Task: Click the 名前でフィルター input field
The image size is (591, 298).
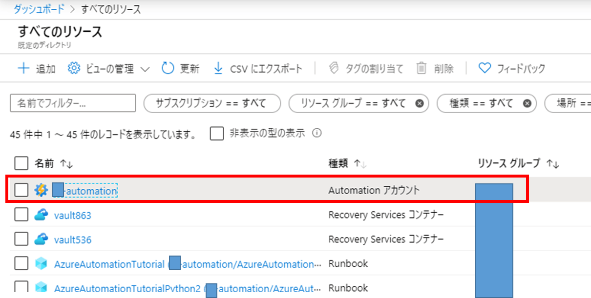Action: coord(73,103)
